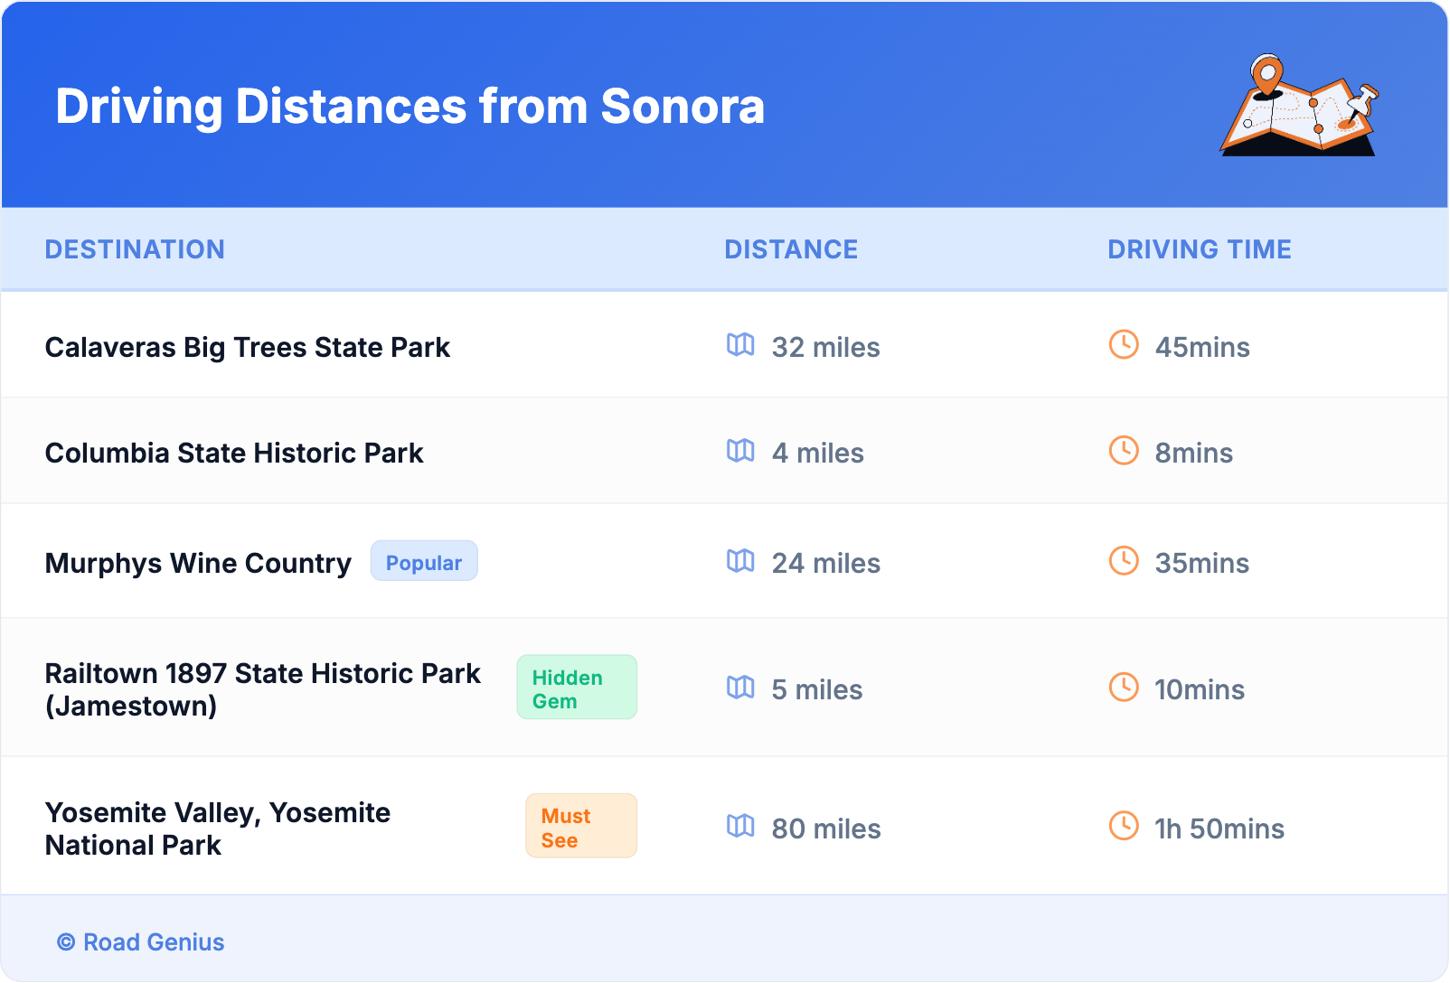Click the clock icon beside 1h 50mins
The height and width of the screenshot is (983, 1450).
(x=1124, y=827)
